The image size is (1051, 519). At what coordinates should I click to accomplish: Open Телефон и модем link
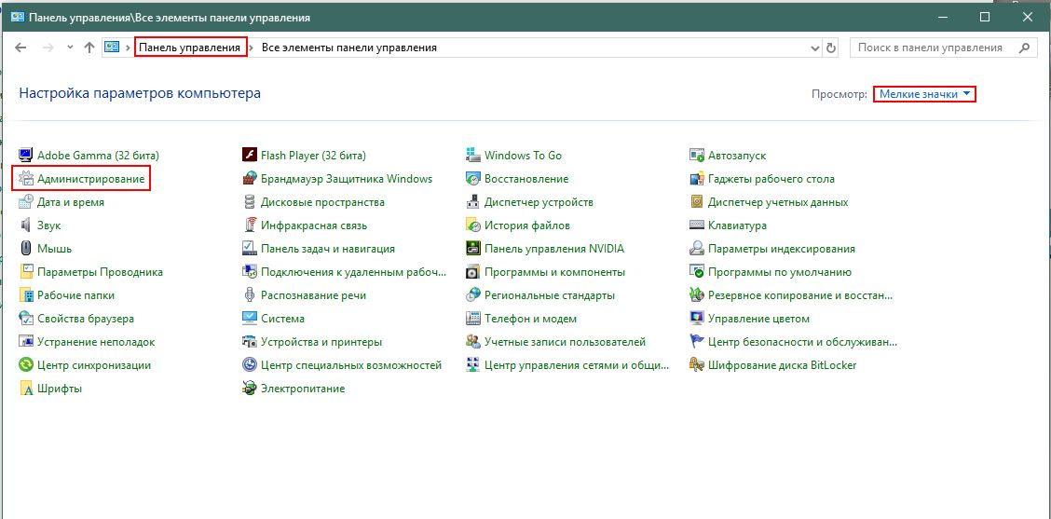(x=530, y=319)
